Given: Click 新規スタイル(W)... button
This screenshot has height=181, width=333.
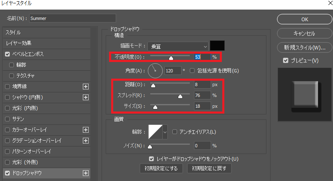Looking at the screenshot, I should [305, 47].
